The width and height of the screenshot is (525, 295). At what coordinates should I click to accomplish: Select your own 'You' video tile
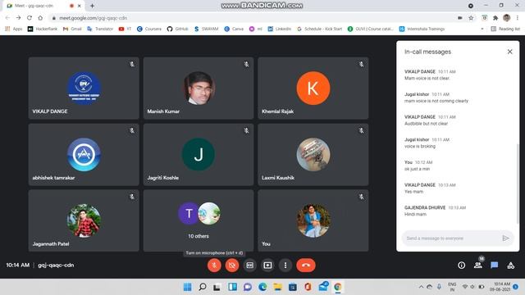[313, 220]
